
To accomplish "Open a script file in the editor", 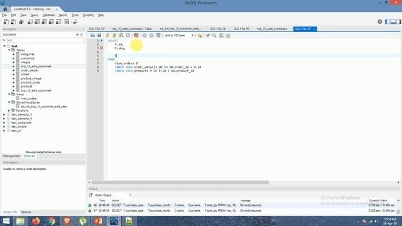I will coord(92,35).
